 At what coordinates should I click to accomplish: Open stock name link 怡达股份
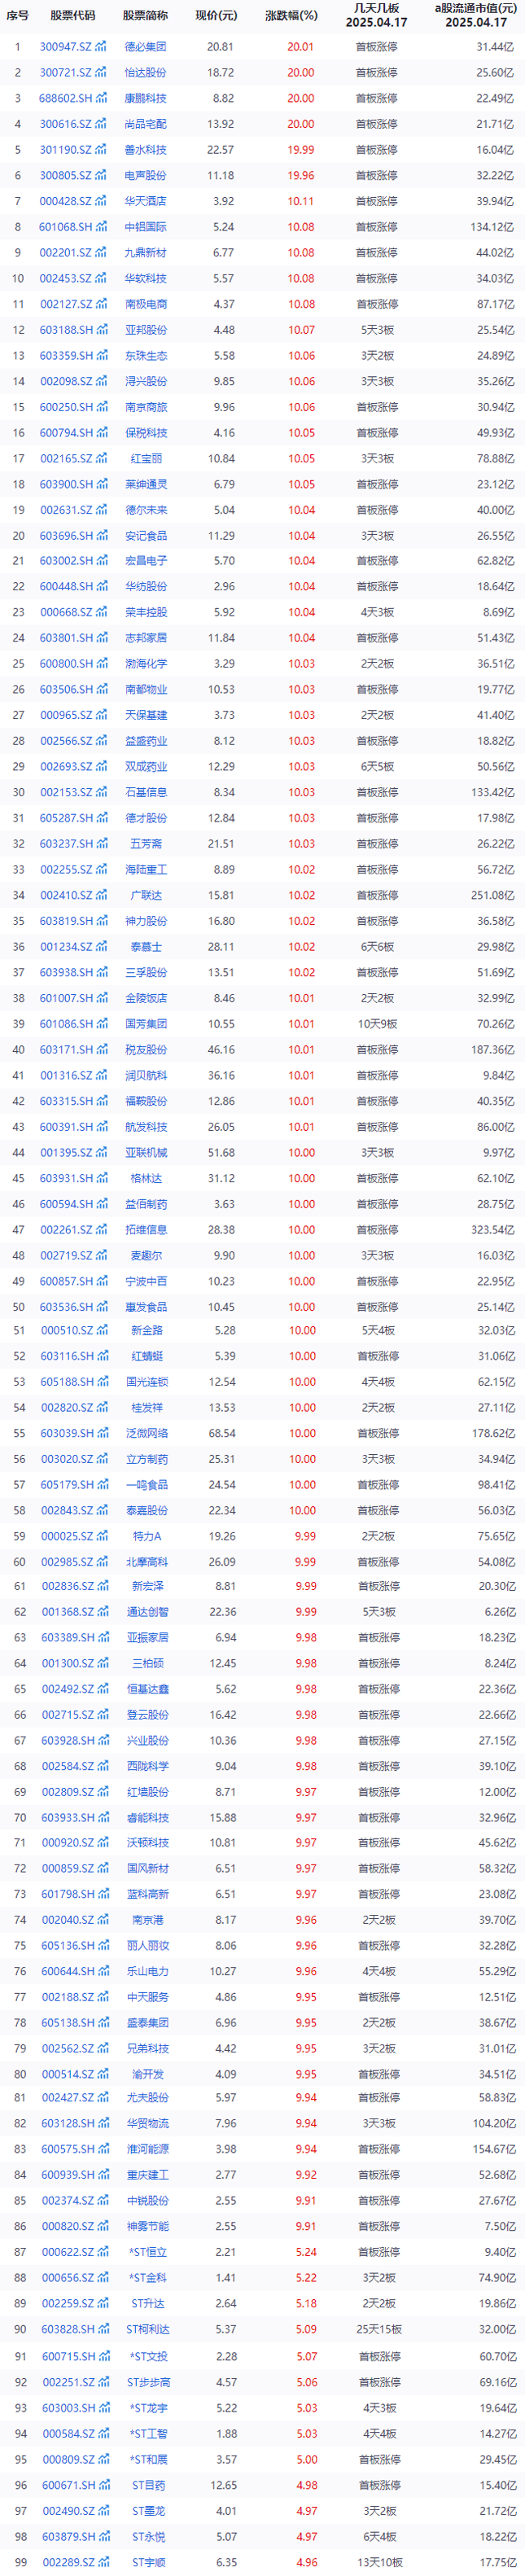point(146,73)
